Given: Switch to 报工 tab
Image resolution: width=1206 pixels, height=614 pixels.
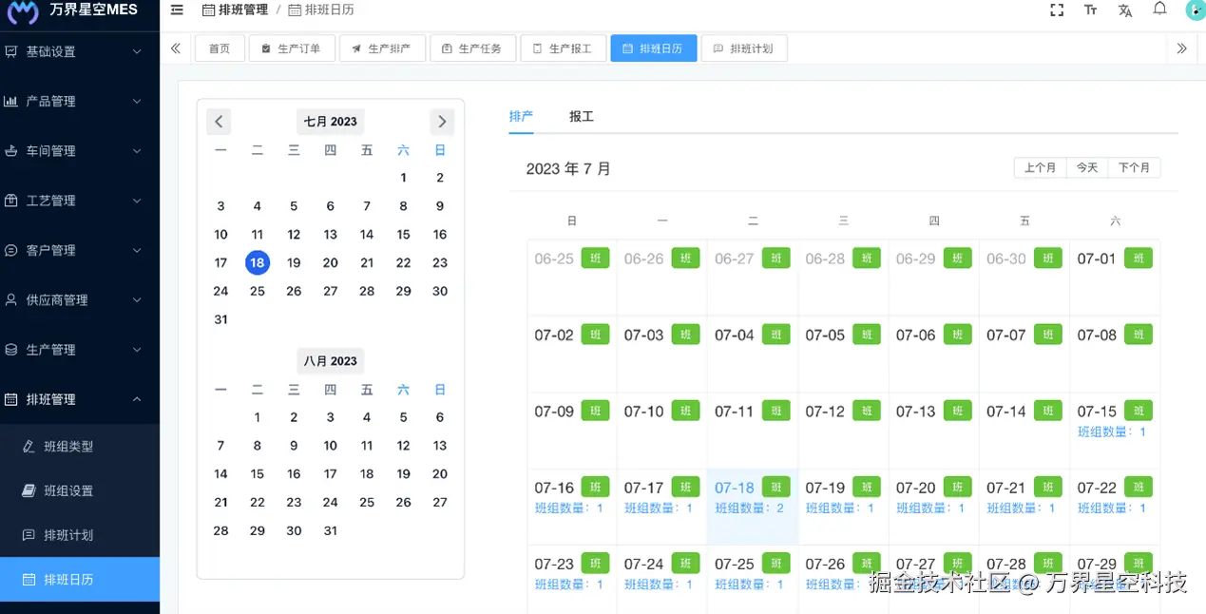Looking at the screenshot, I should (x=582, y=116).
